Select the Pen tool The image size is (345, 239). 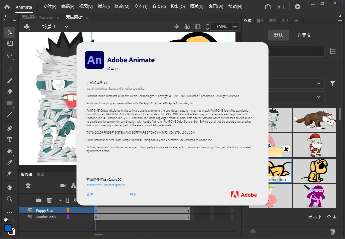tap(10, 129)
